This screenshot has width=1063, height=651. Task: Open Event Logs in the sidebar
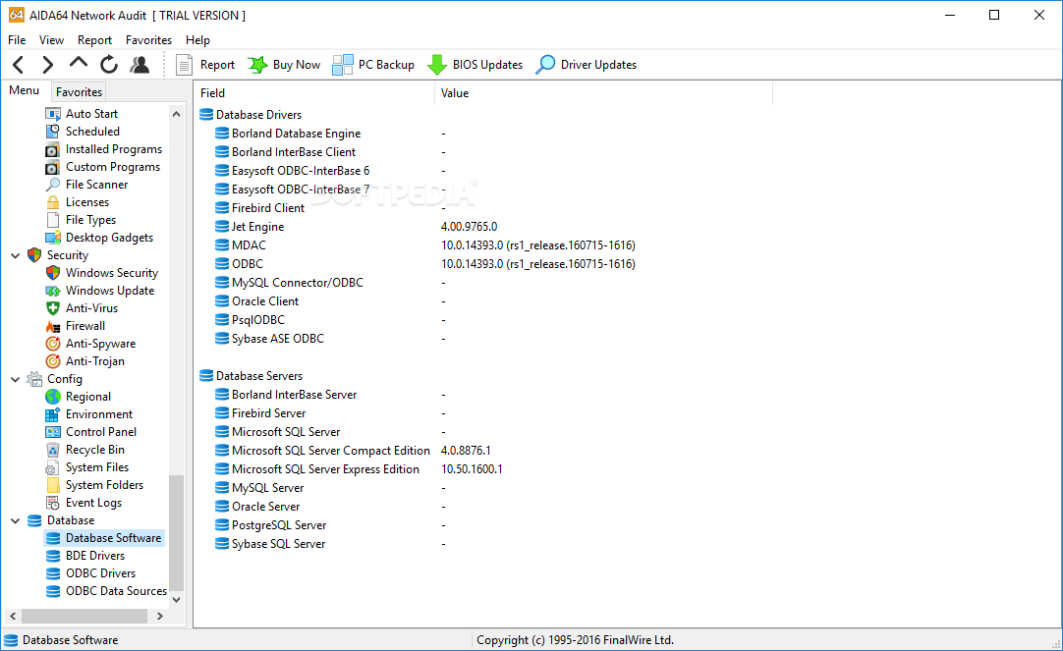coord(93,502)
